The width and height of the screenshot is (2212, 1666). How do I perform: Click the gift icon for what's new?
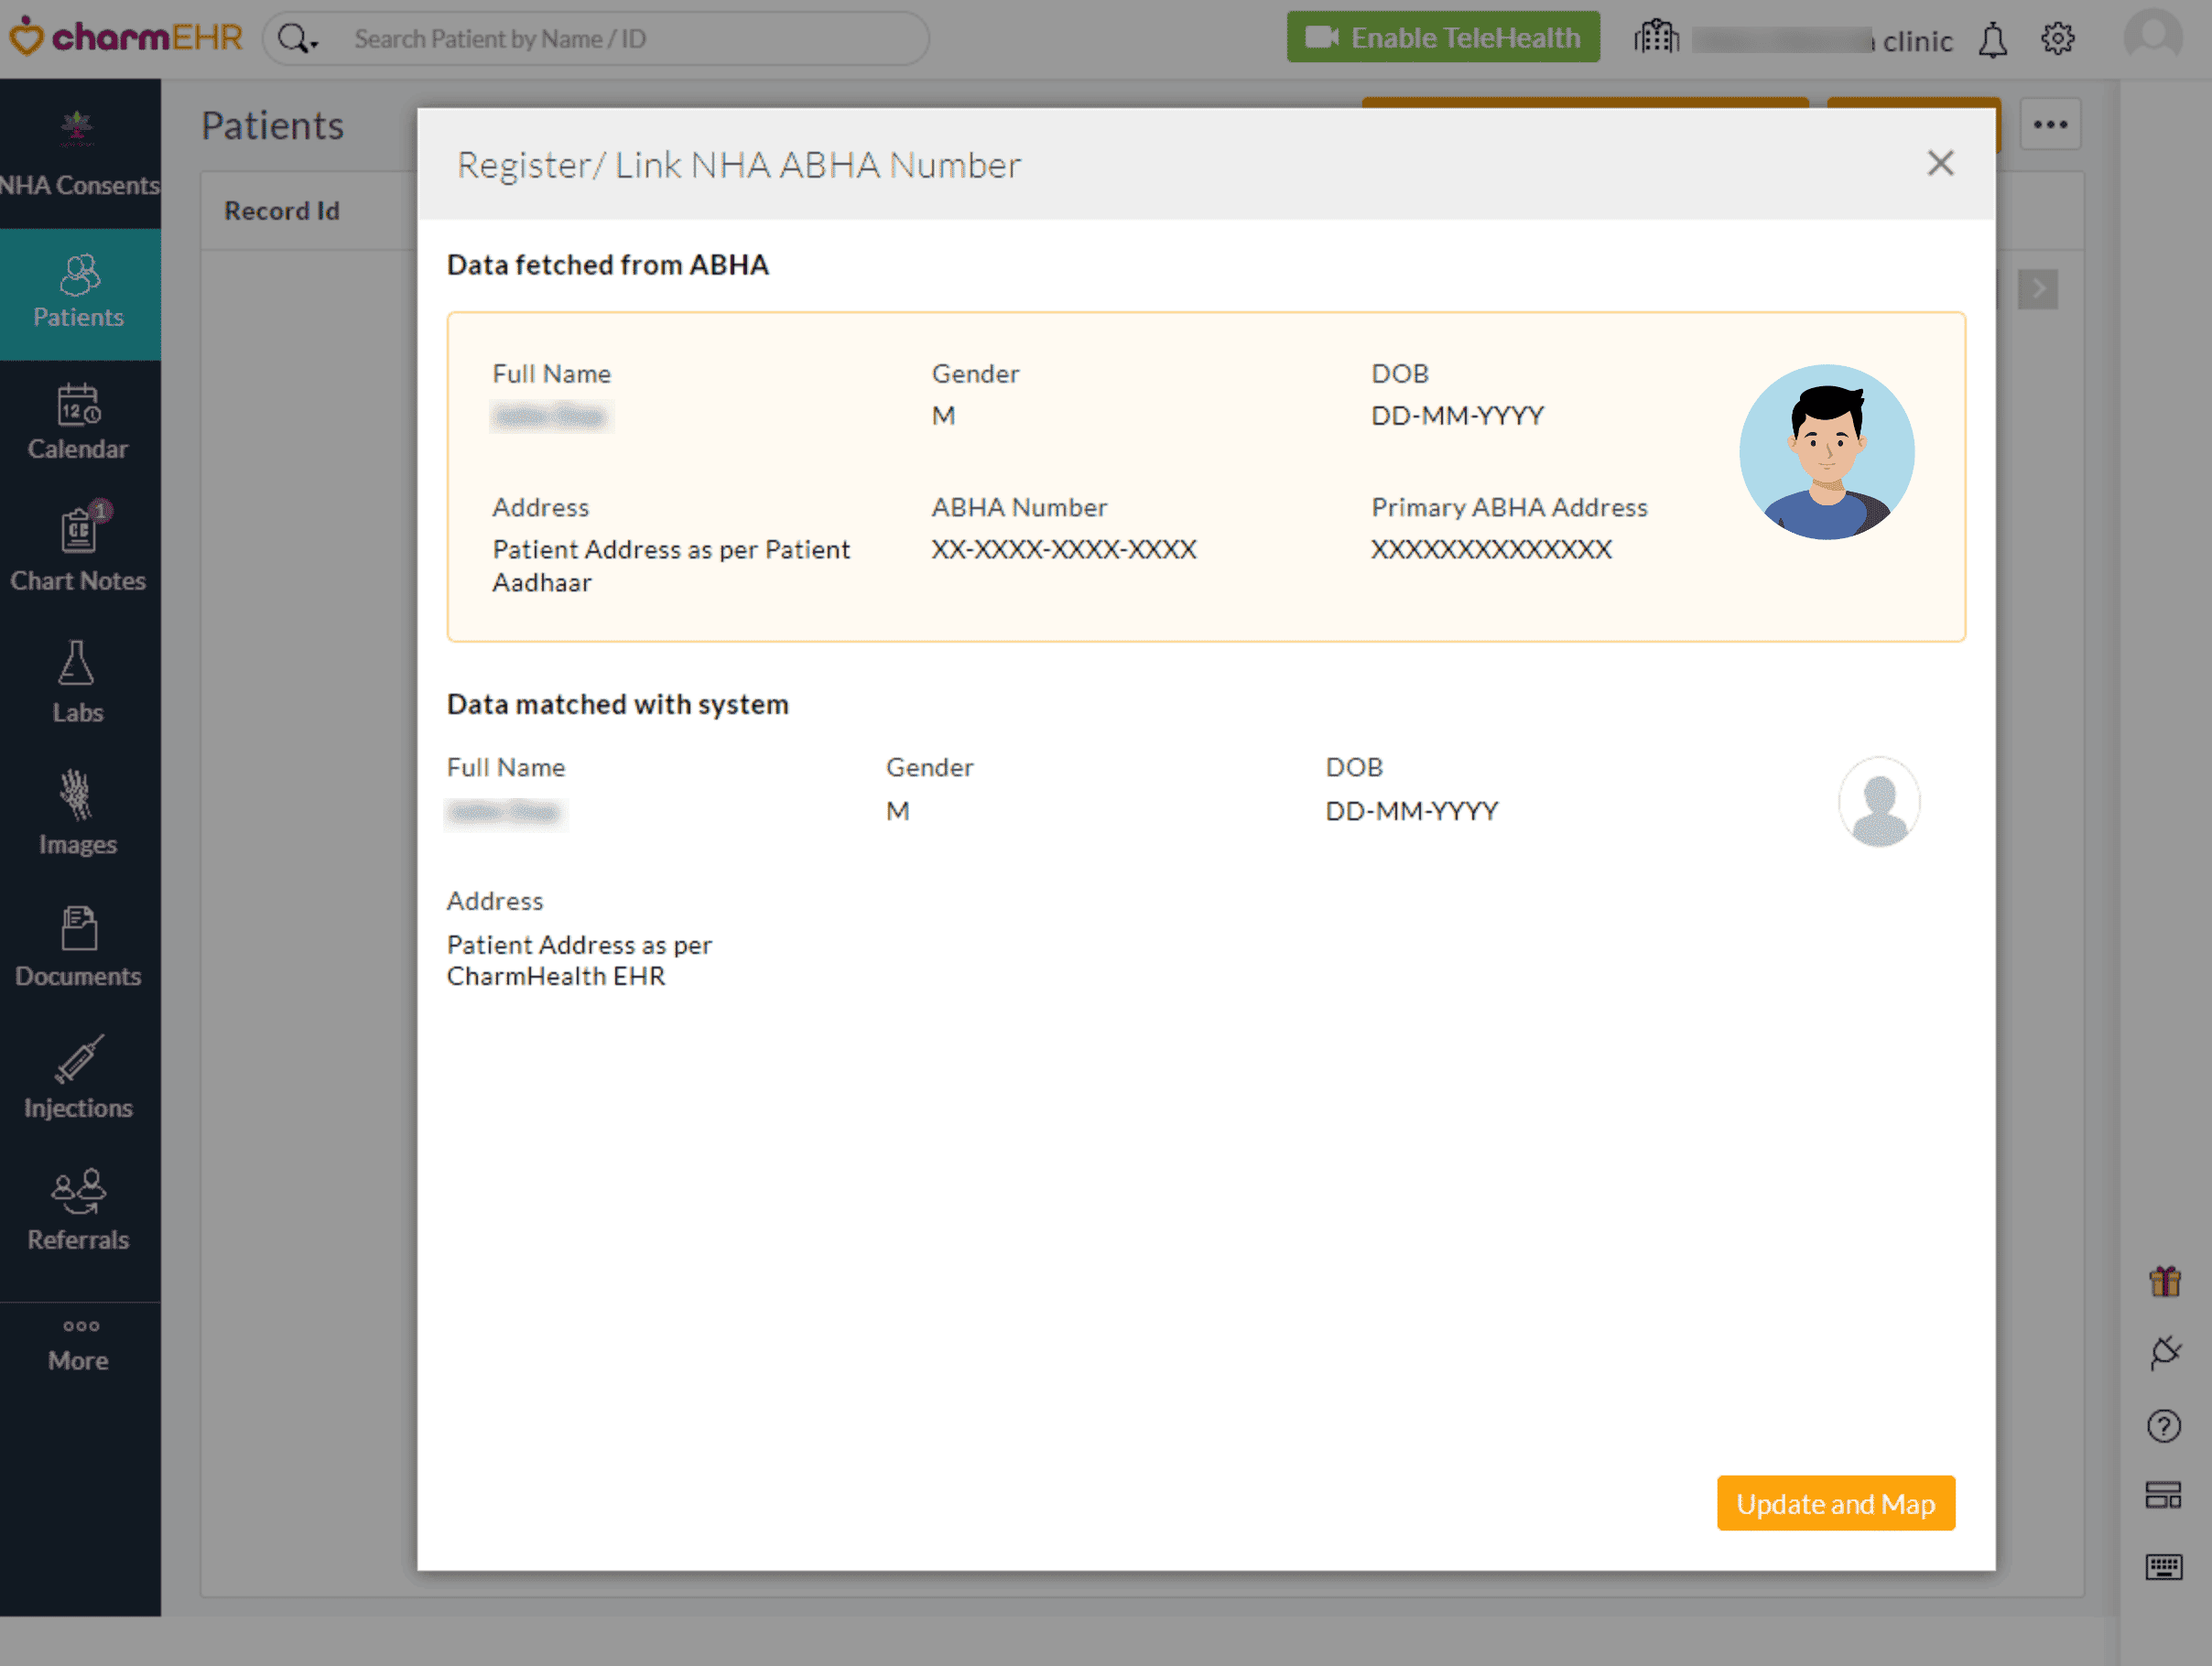(2165, 1281)
